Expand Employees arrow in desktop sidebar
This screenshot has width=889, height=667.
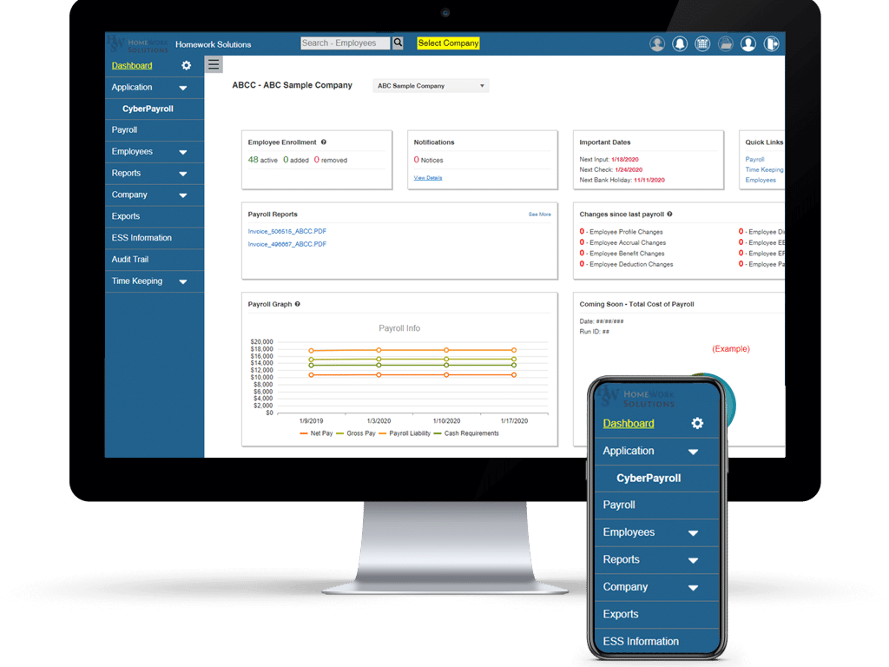pyautogui.click(x=182, y=152)
